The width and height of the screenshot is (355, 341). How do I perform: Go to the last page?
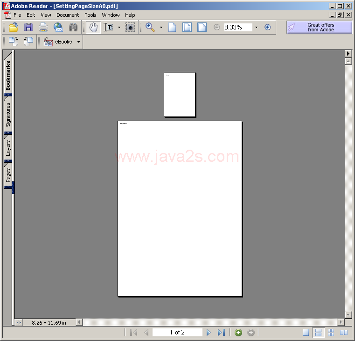[x=221, y=333]
